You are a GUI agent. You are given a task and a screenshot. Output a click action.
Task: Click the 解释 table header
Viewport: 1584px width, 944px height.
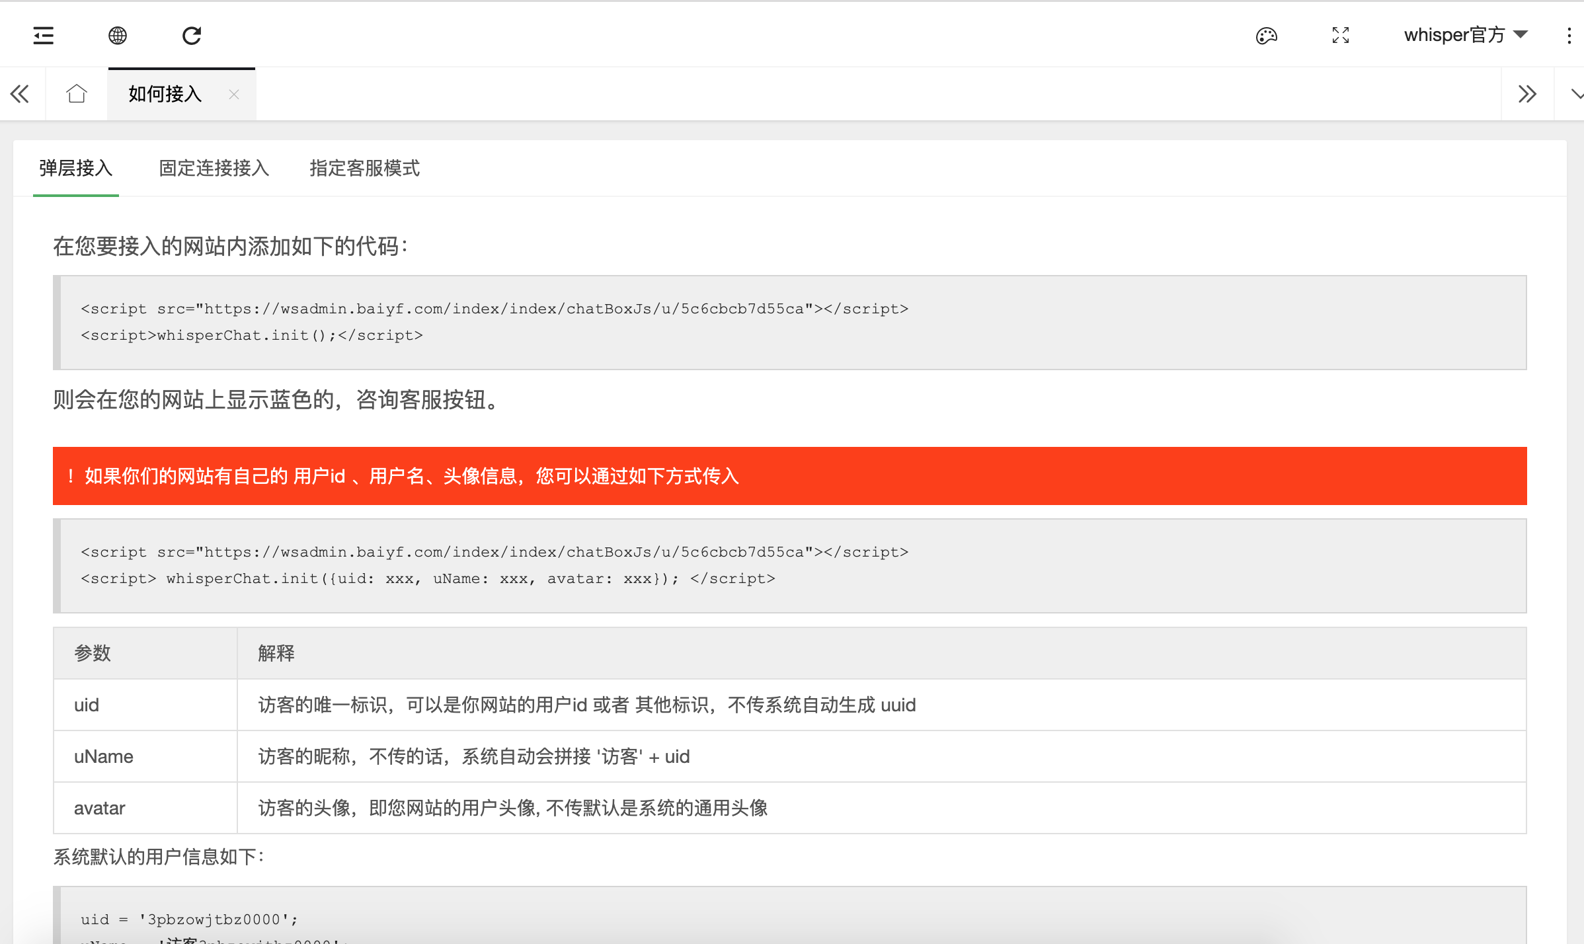point(882,653)
